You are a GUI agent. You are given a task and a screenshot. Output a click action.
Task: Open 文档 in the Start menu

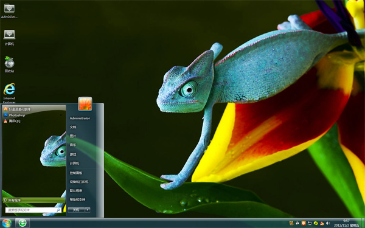click(73, 127)
